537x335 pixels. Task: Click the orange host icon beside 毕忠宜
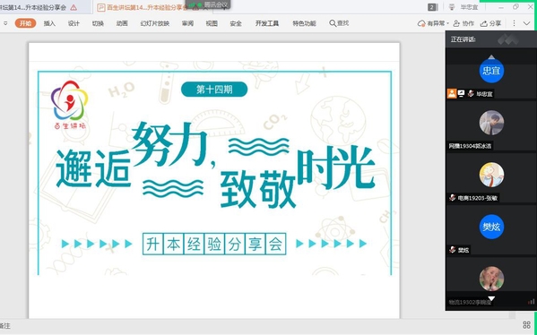[452, 93]
